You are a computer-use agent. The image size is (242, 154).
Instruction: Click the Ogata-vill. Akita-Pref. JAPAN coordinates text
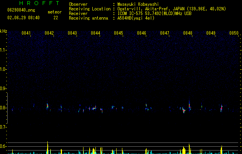coord(172,9)
